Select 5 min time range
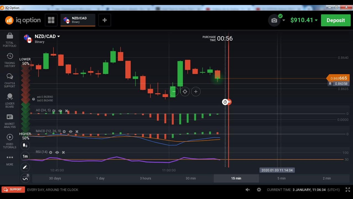The height and width of the screenshot is (199, 353). (x=282, y=178)
